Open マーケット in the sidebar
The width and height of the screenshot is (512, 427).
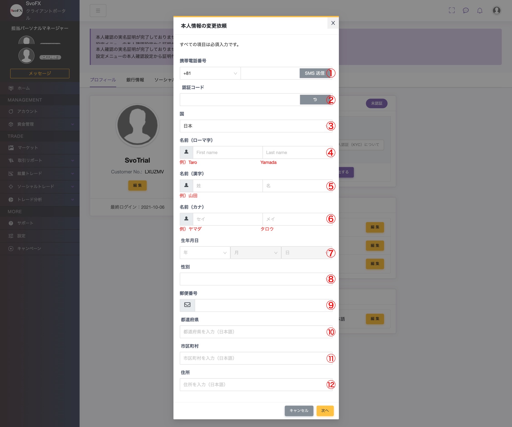coord(40,148)
